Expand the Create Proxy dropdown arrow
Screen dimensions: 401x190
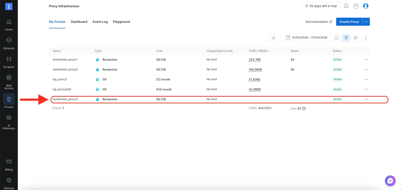[366, 22]
